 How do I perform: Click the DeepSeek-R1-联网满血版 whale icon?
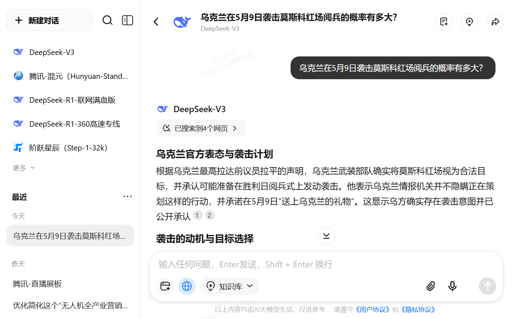[x=18, y=100]
